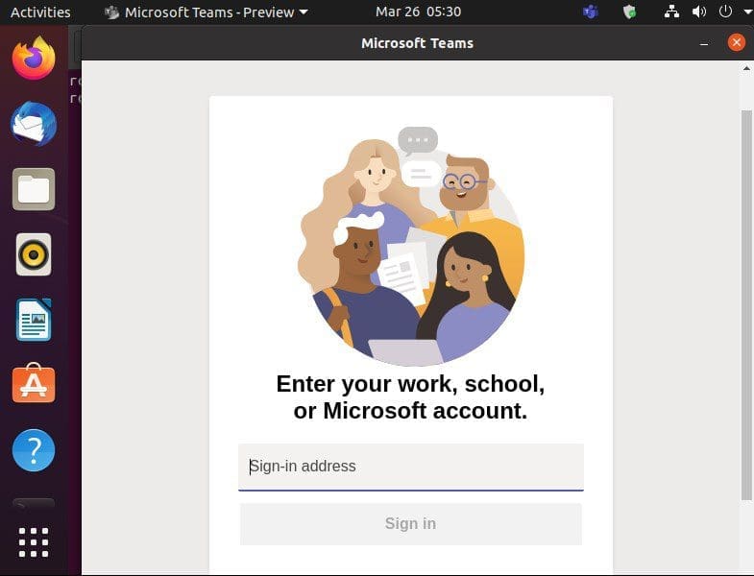Image resolution: width=754 pixels, height=576 pixels.
Task: Open Firefox from the dock
Action: [34, 59]
